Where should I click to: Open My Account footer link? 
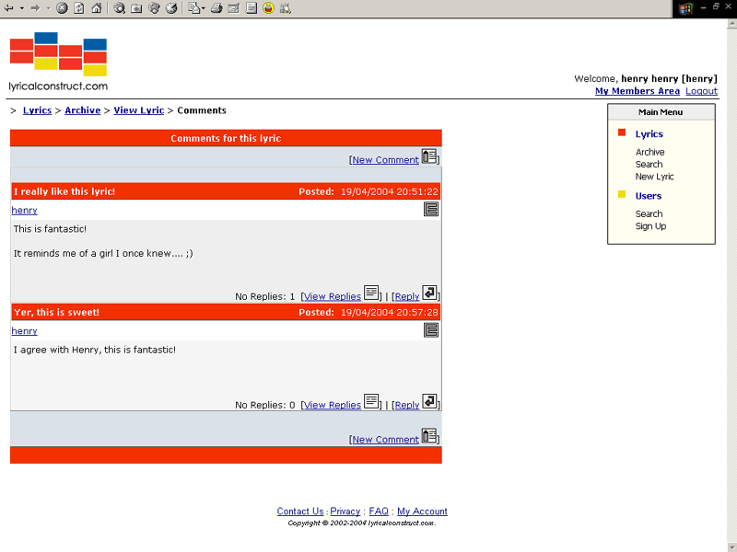(422, 512)
